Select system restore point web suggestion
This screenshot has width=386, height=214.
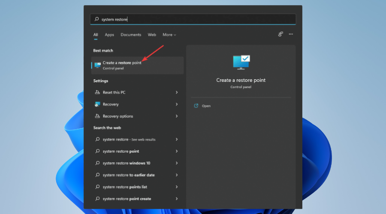[121, 151]
